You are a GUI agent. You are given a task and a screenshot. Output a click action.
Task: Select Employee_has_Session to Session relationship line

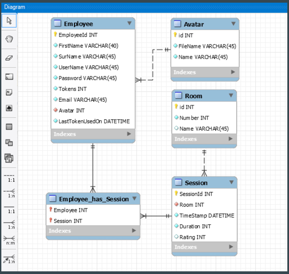coord(156,216)
